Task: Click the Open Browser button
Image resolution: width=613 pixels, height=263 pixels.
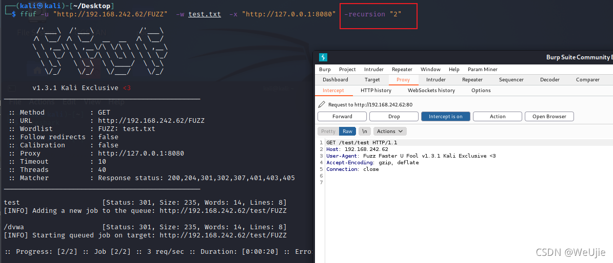Action: 549,116
